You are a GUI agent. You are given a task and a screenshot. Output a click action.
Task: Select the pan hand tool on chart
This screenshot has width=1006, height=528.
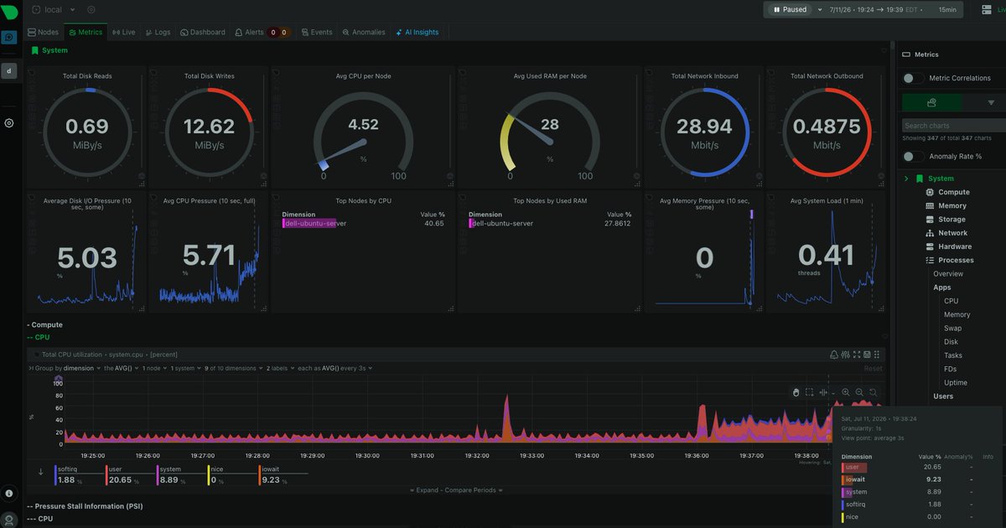point(795,391)
